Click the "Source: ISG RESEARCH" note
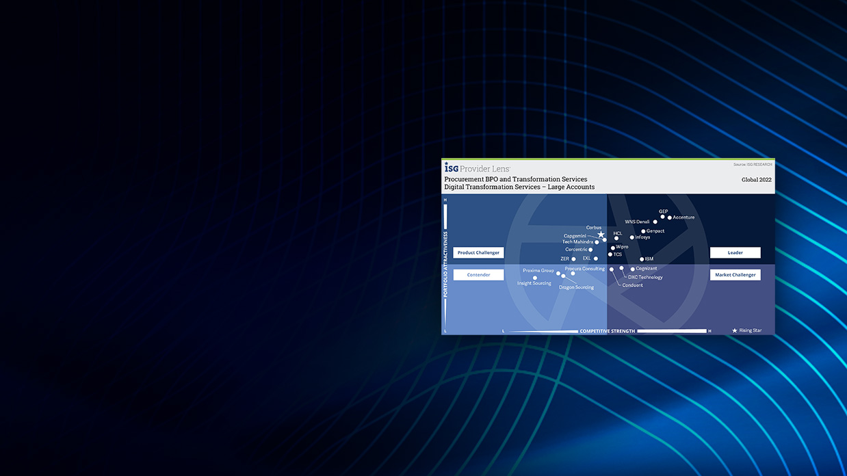The height and width of the screenshot is (476, 847). click(753, 165)
